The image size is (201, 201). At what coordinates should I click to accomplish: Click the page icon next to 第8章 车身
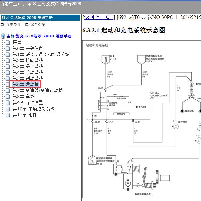8,97
